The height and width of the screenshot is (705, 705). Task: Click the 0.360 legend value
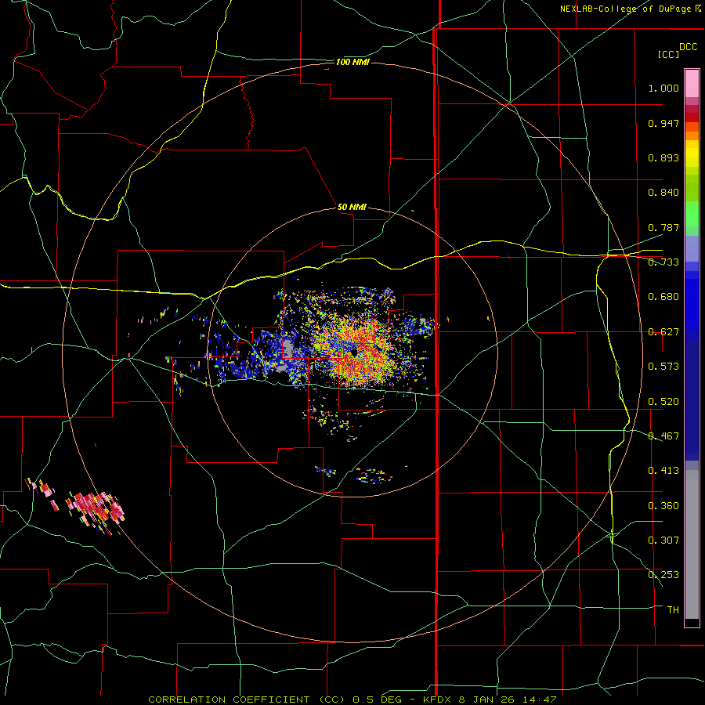pyautogui.click(x=663, y=506)
